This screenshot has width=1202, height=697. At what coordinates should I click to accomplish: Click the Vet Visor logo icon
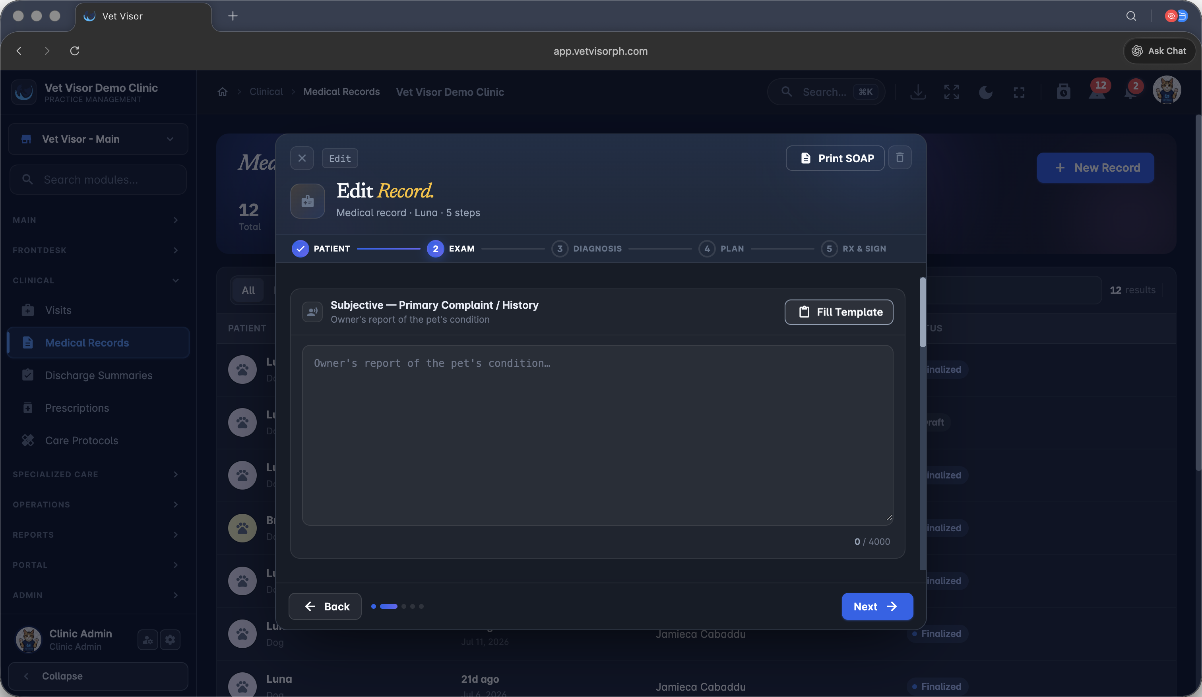coord(24,92)
